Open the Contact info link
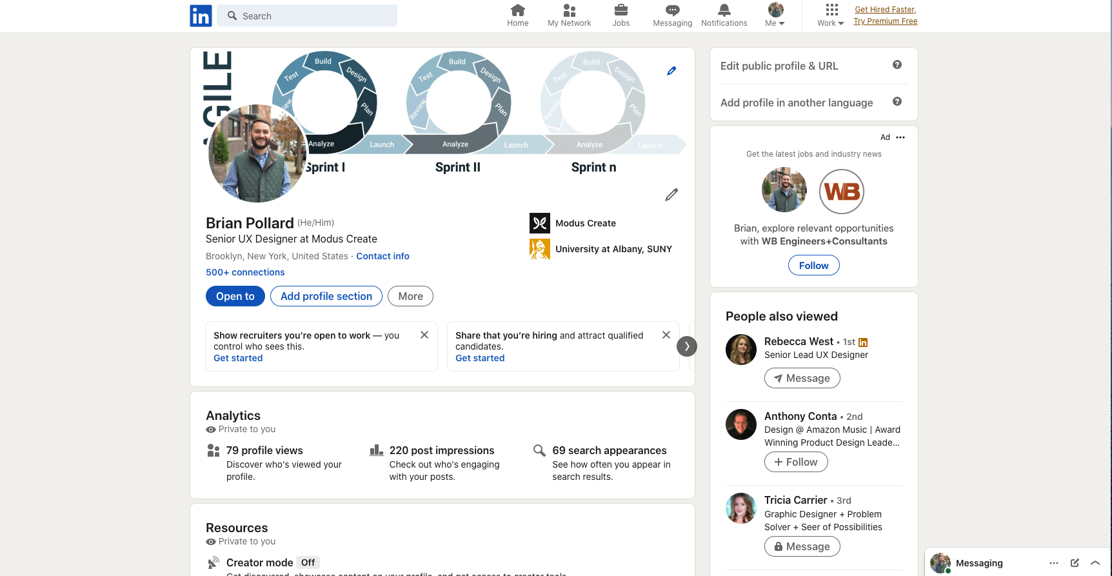Image resolution: width=1112 pixels, height=576 pixels. pos(382,256)
